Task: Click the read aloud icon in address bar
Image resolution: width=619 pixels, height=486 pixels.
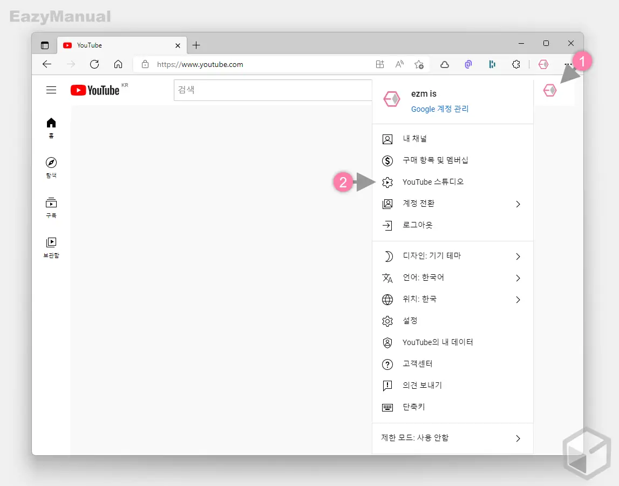Action: 399,64
